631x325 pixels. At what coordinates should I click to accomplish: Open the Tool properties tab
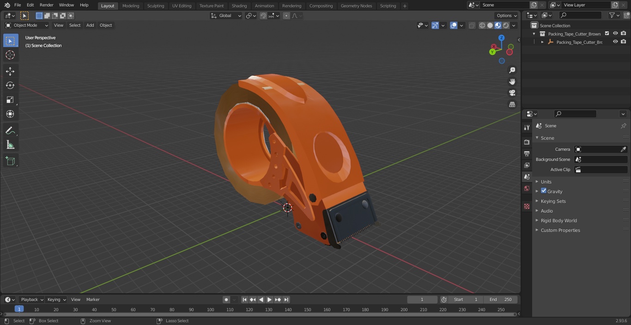[x=527, y=128]
